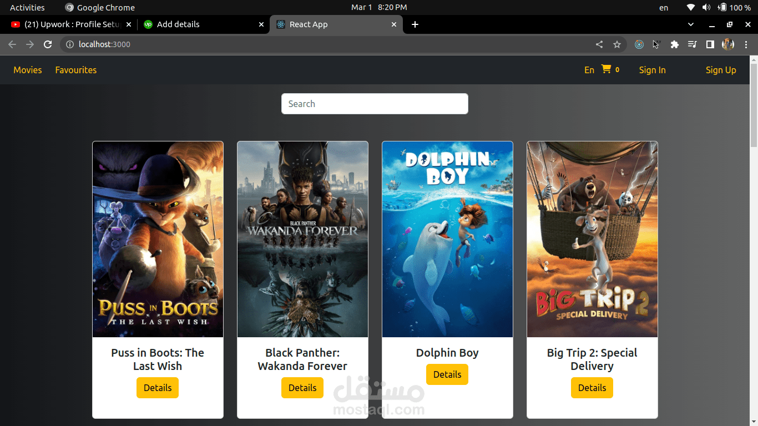This screenshot has height=426, width=758.
Task: Close the React App tab
Action: tap(394, 24)
